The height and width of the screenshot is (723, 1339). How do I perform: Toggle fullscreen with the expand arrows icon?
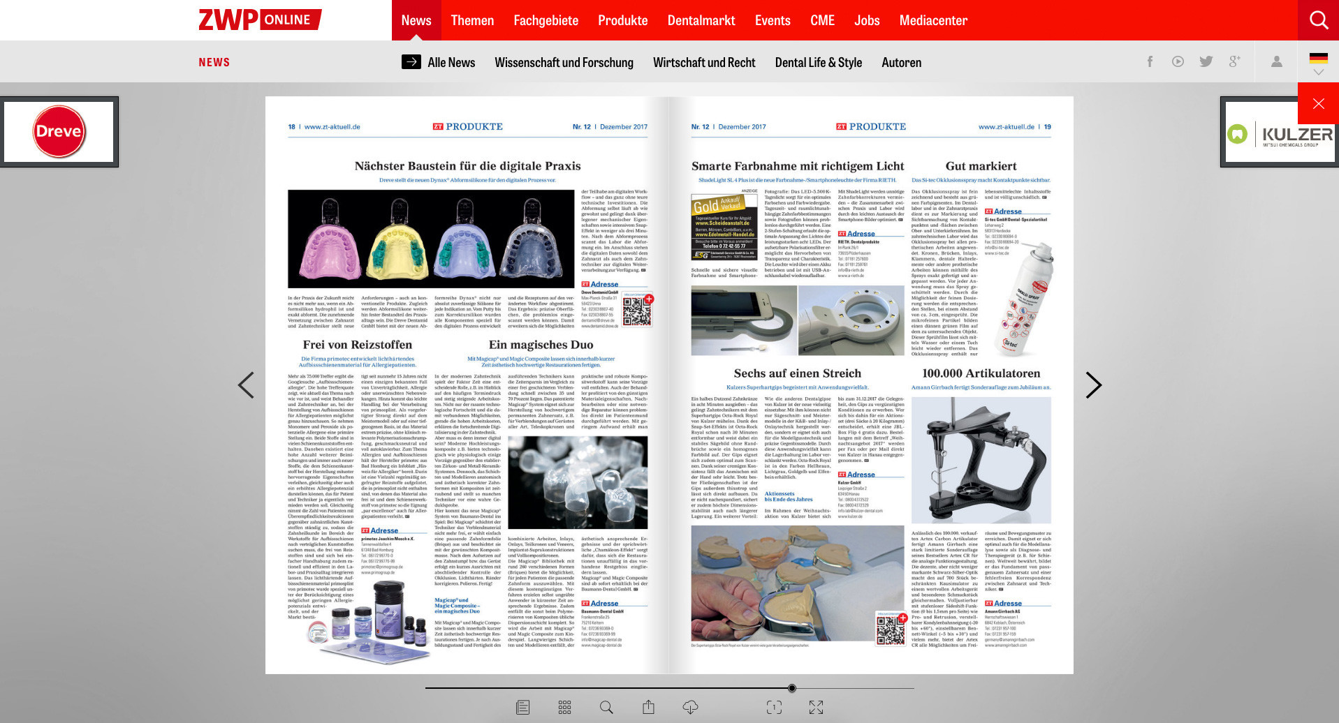tap(816, 708)
